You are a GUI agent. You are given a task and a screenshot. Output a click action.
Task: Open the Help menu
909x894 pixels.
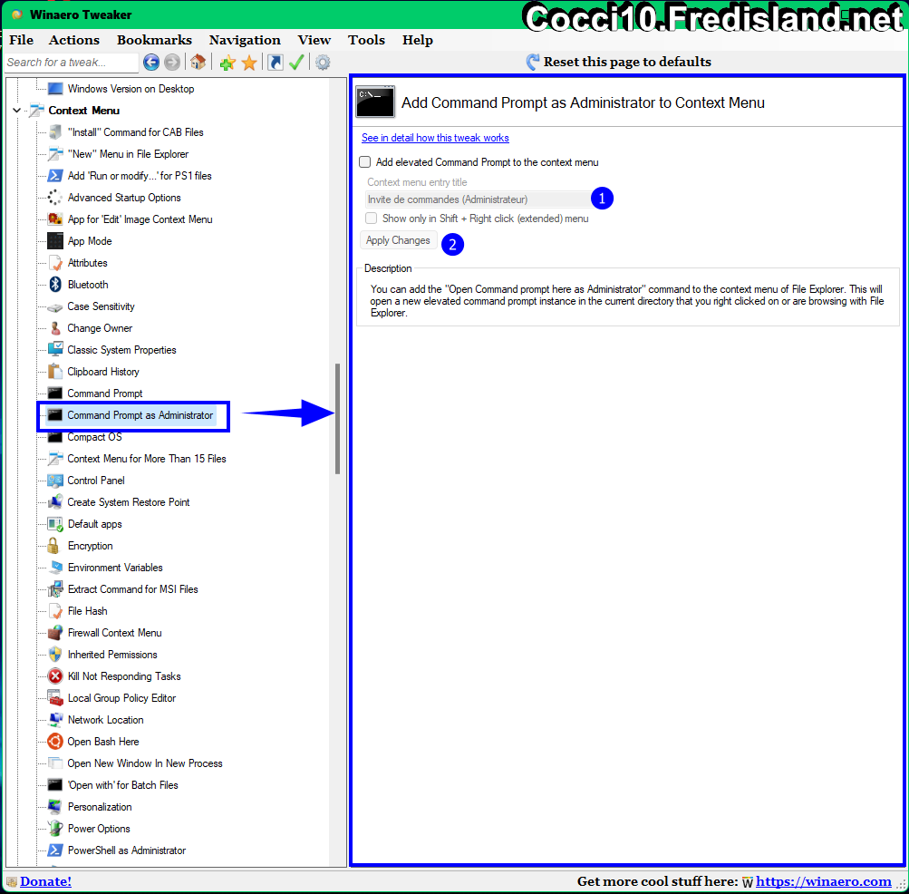pyautogui.click(x=418, y=40)
